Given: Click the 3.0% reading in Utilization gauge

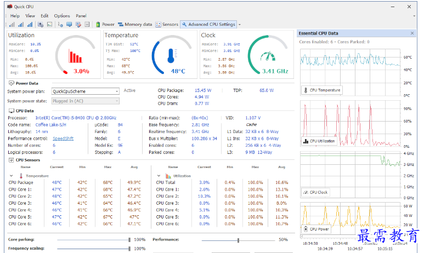Looking at the screenshot, I should point(81,71).
